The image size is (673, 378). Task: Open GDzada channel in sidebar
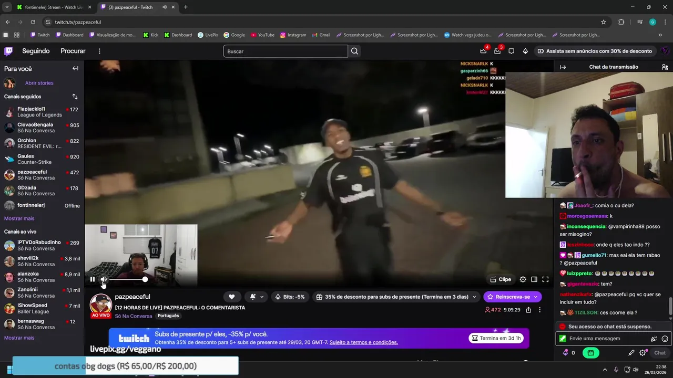click(42, 191)
